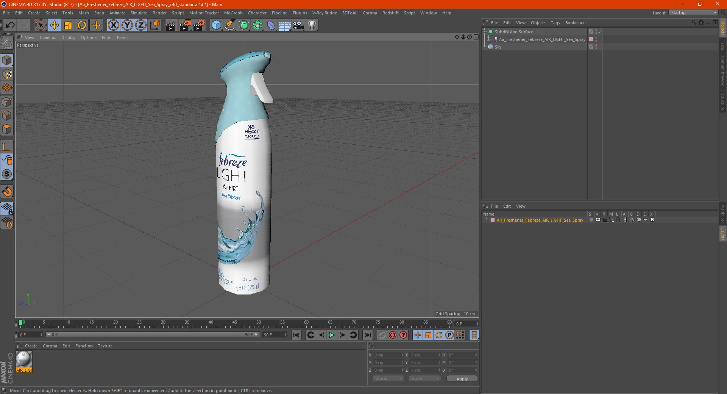Toggle Solo for the Air_Freshener layer
The width and height of the screenshot is (727, 394).
(x=591, y=220)
